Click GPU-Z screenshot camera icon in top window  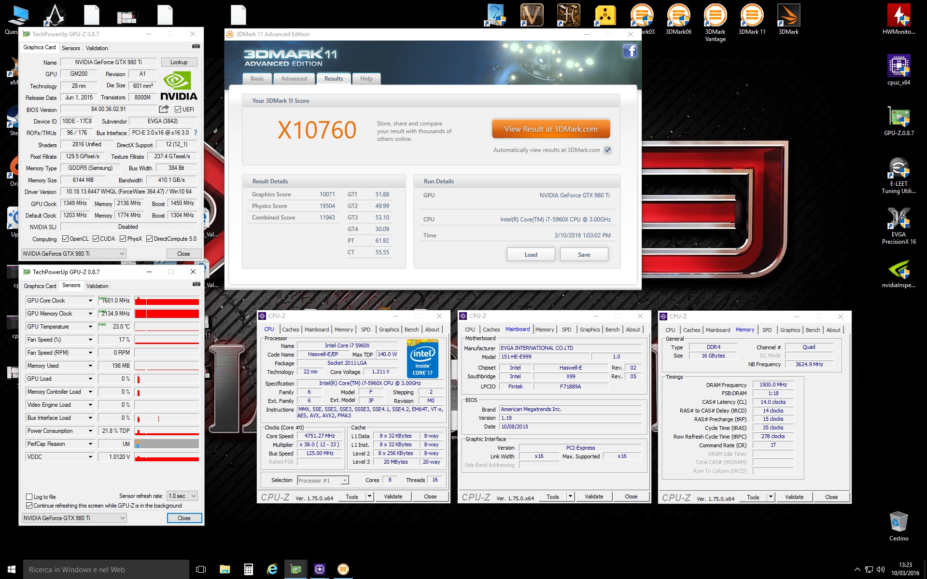(x=196, y=46)
